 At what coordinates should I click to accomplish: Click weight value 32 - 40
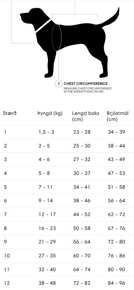[47, 269]
